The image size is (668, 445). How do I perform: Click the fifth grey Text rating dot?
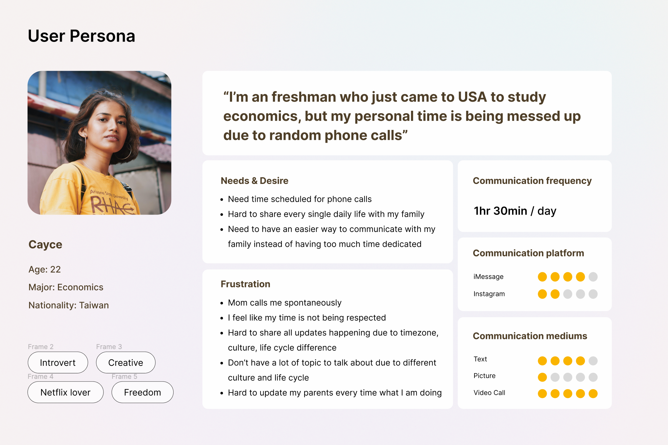point(593,361)
